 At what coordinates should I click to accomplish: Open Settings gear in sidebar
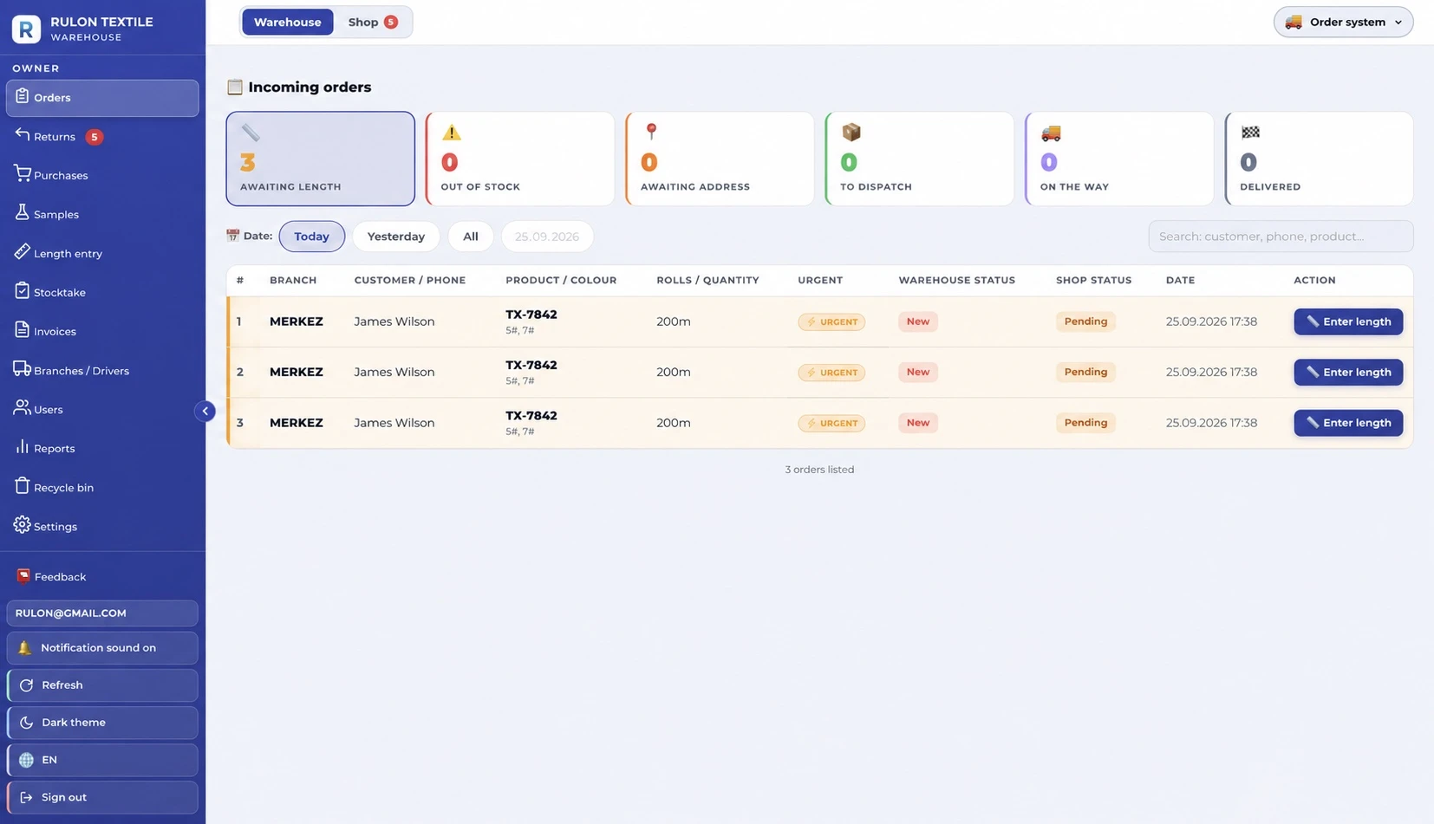(22, 525)
